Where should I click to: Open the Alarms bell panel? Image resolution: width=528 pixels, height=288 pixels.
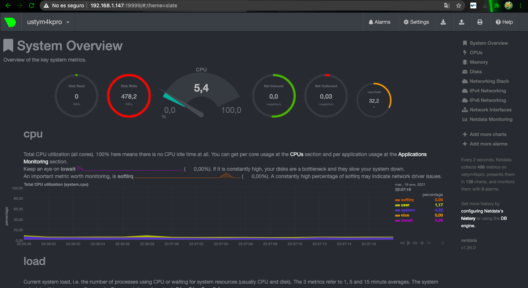coord(379,22)
